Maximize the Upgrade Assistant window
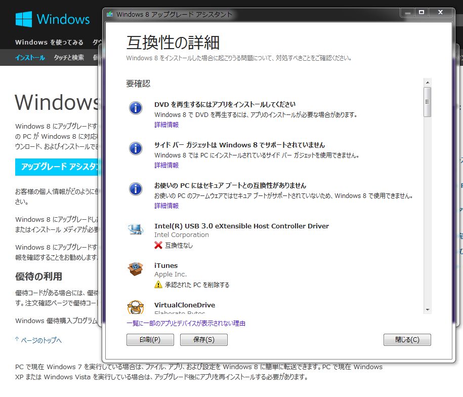The image size is (463, 397). point(422,12)
